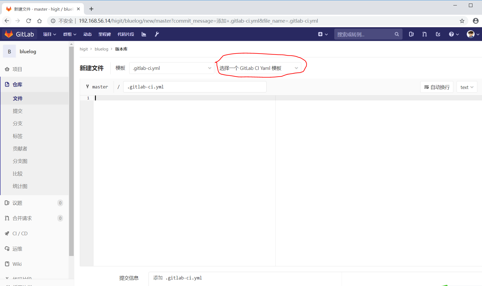The height and width of the screenshot is (286, 482).
Task: Bookmark this page star icon
Action: (x=462, y=21)
